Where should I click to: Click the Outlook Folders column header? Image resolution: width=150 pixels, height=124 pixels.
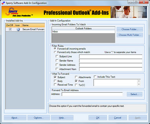coord(83,28)
